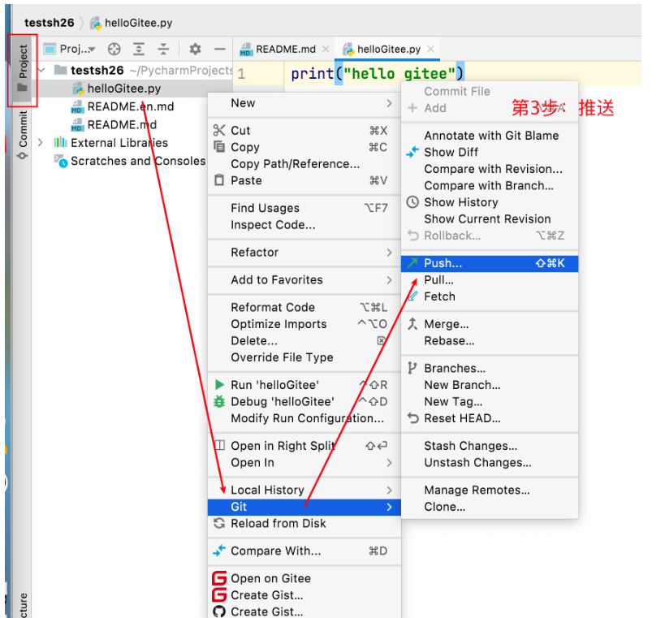Screen dimensions: 665x618
Task: Open Local History submenu
Action: click(304, 490)
